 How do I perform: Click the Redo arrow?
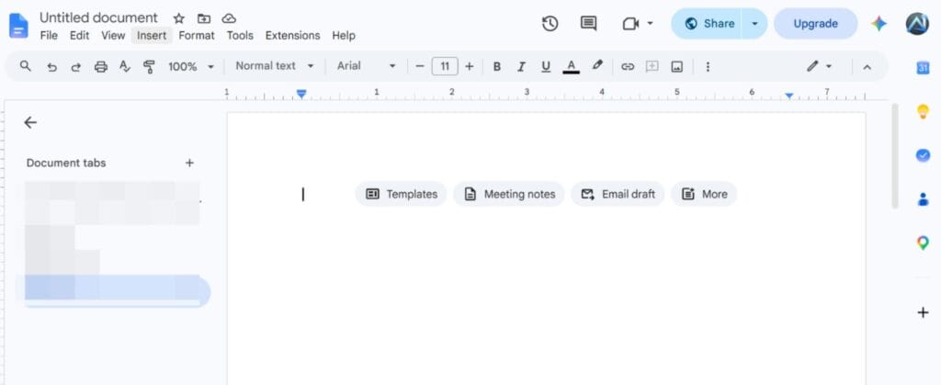click(x=75, y=66)
